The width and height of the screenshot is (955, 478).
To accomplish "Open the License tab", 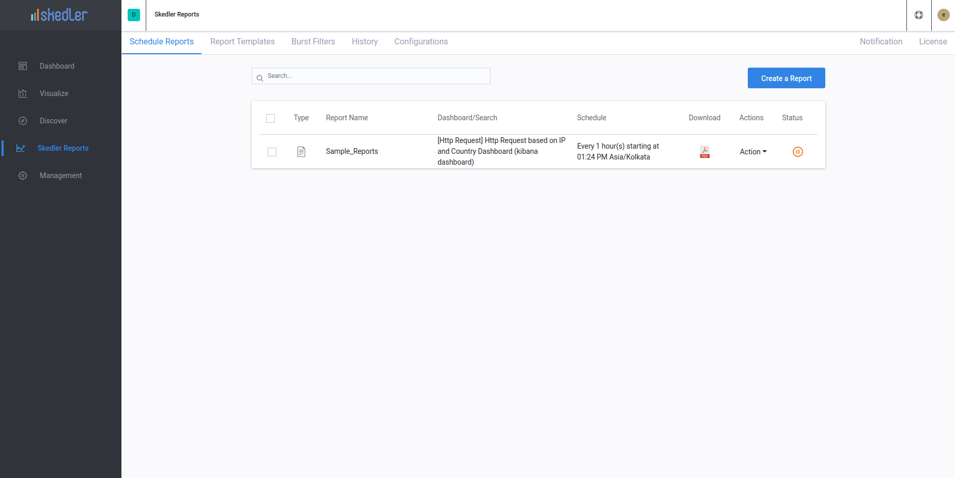I will (x=933, y=42).
